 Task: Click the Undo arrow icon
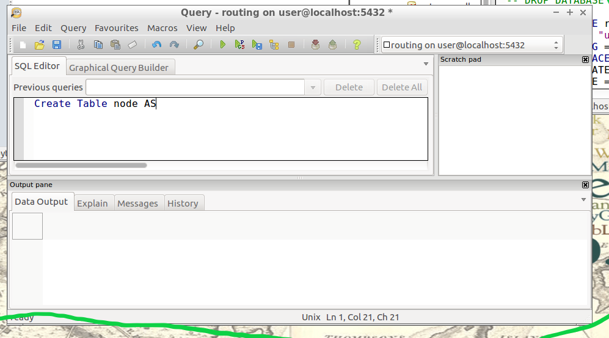pos(157,45)
